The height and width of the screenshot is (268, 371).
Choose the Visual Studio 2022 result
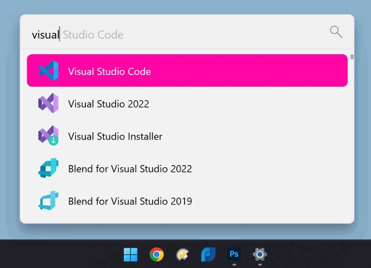pos(187,103)
